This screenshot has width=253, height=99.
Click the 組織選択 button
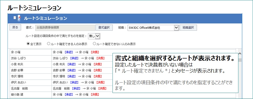(188, 28)
